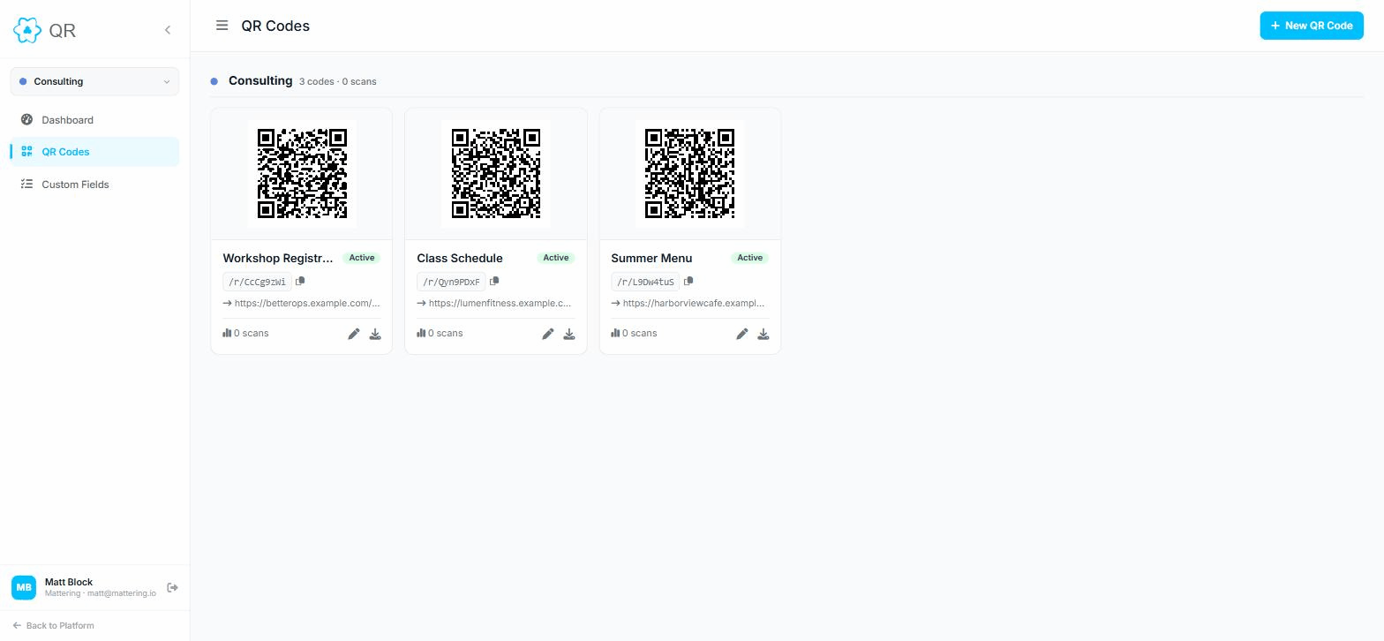
Task: Download the Summer Menu QR code
Action: pos(763,334)
